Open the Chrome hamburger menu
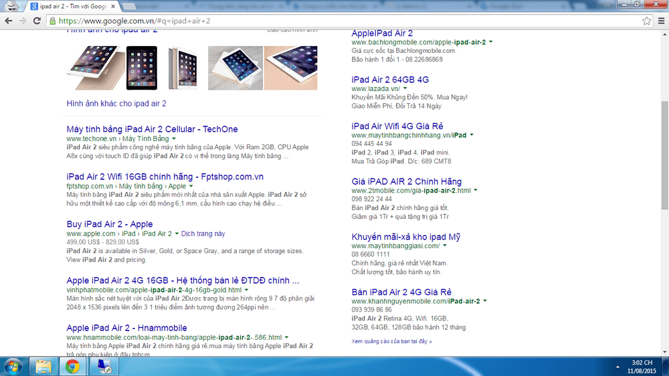Screen dimensions: 669x376 click(662, 21)
